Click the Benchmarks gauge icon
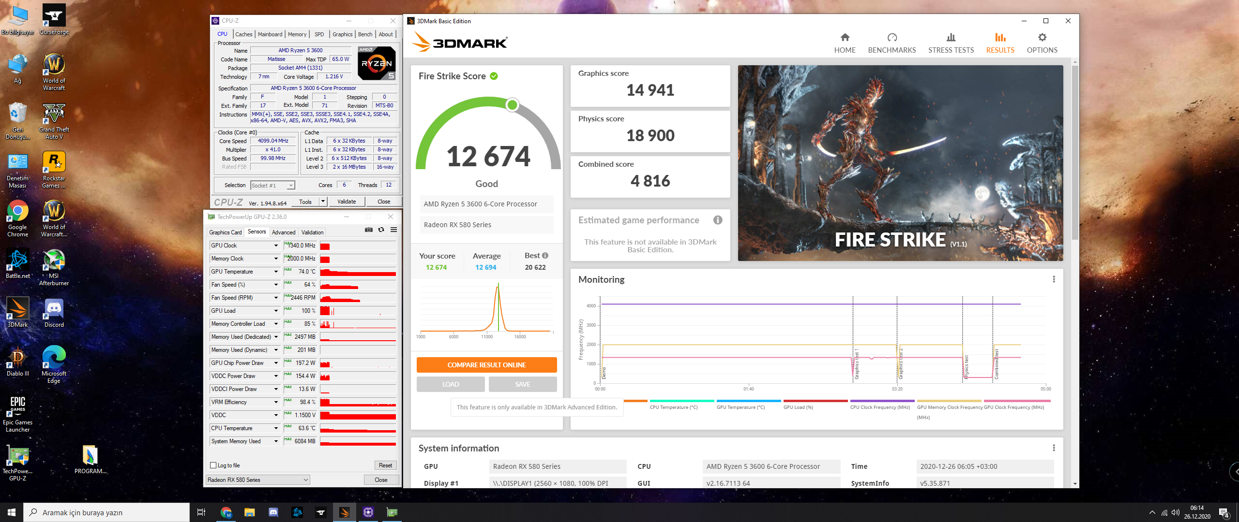Image resolution: width=1239 pixels, height=522 pixels. (x=892, y=38)
